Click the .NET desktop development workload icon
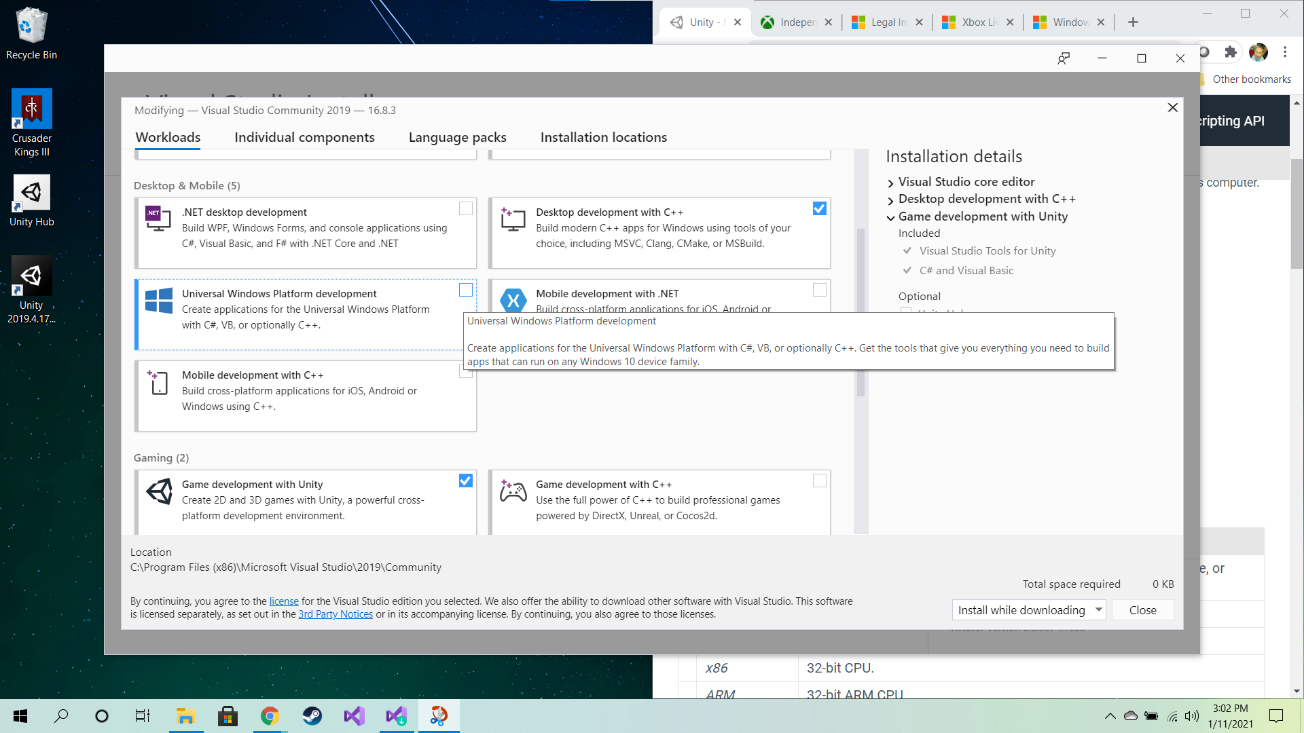The width and height of the screenshot is (1304, 733). [x=158, y=218]
